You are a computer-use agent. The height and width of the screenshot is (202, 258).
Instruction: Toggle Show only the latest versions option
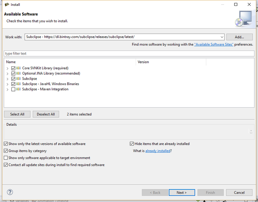click(x=6, y=144)
